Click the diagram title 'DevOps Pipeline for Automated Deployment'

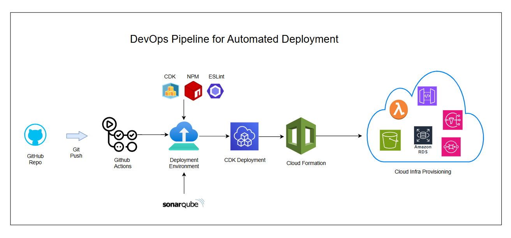(x=234, y=39)
